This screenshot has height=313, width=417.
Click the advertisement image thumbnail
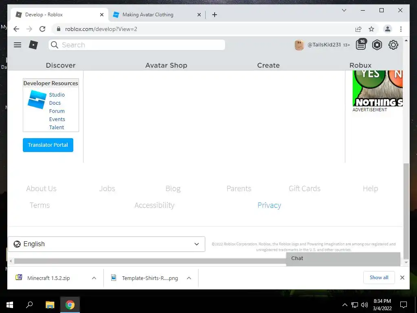click(x=377, y=88)
